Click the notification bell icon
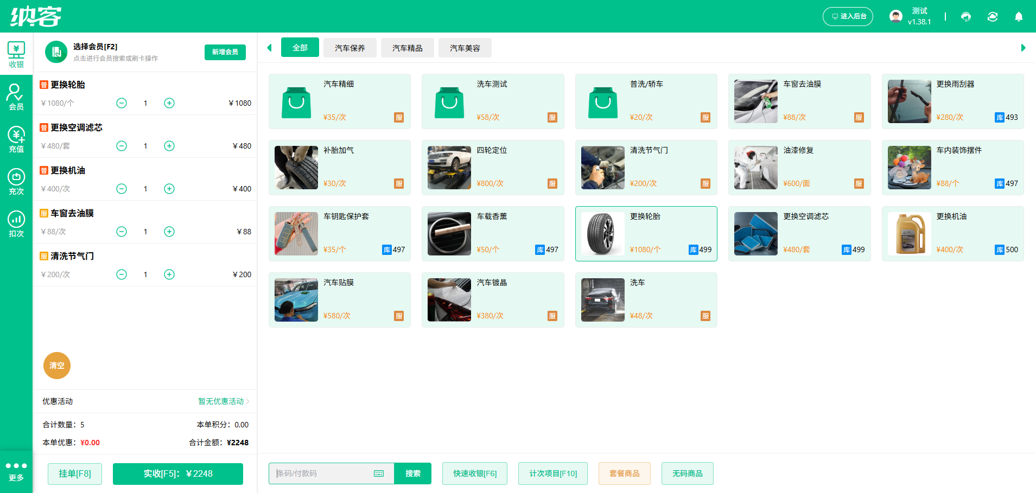 [1019, 17]
